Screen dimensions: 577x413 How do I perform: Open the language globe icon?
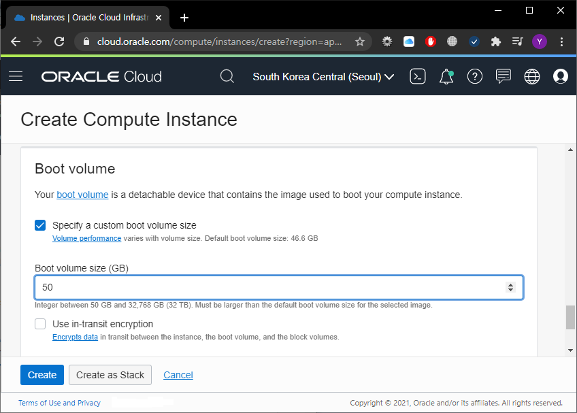pos(532,76)
